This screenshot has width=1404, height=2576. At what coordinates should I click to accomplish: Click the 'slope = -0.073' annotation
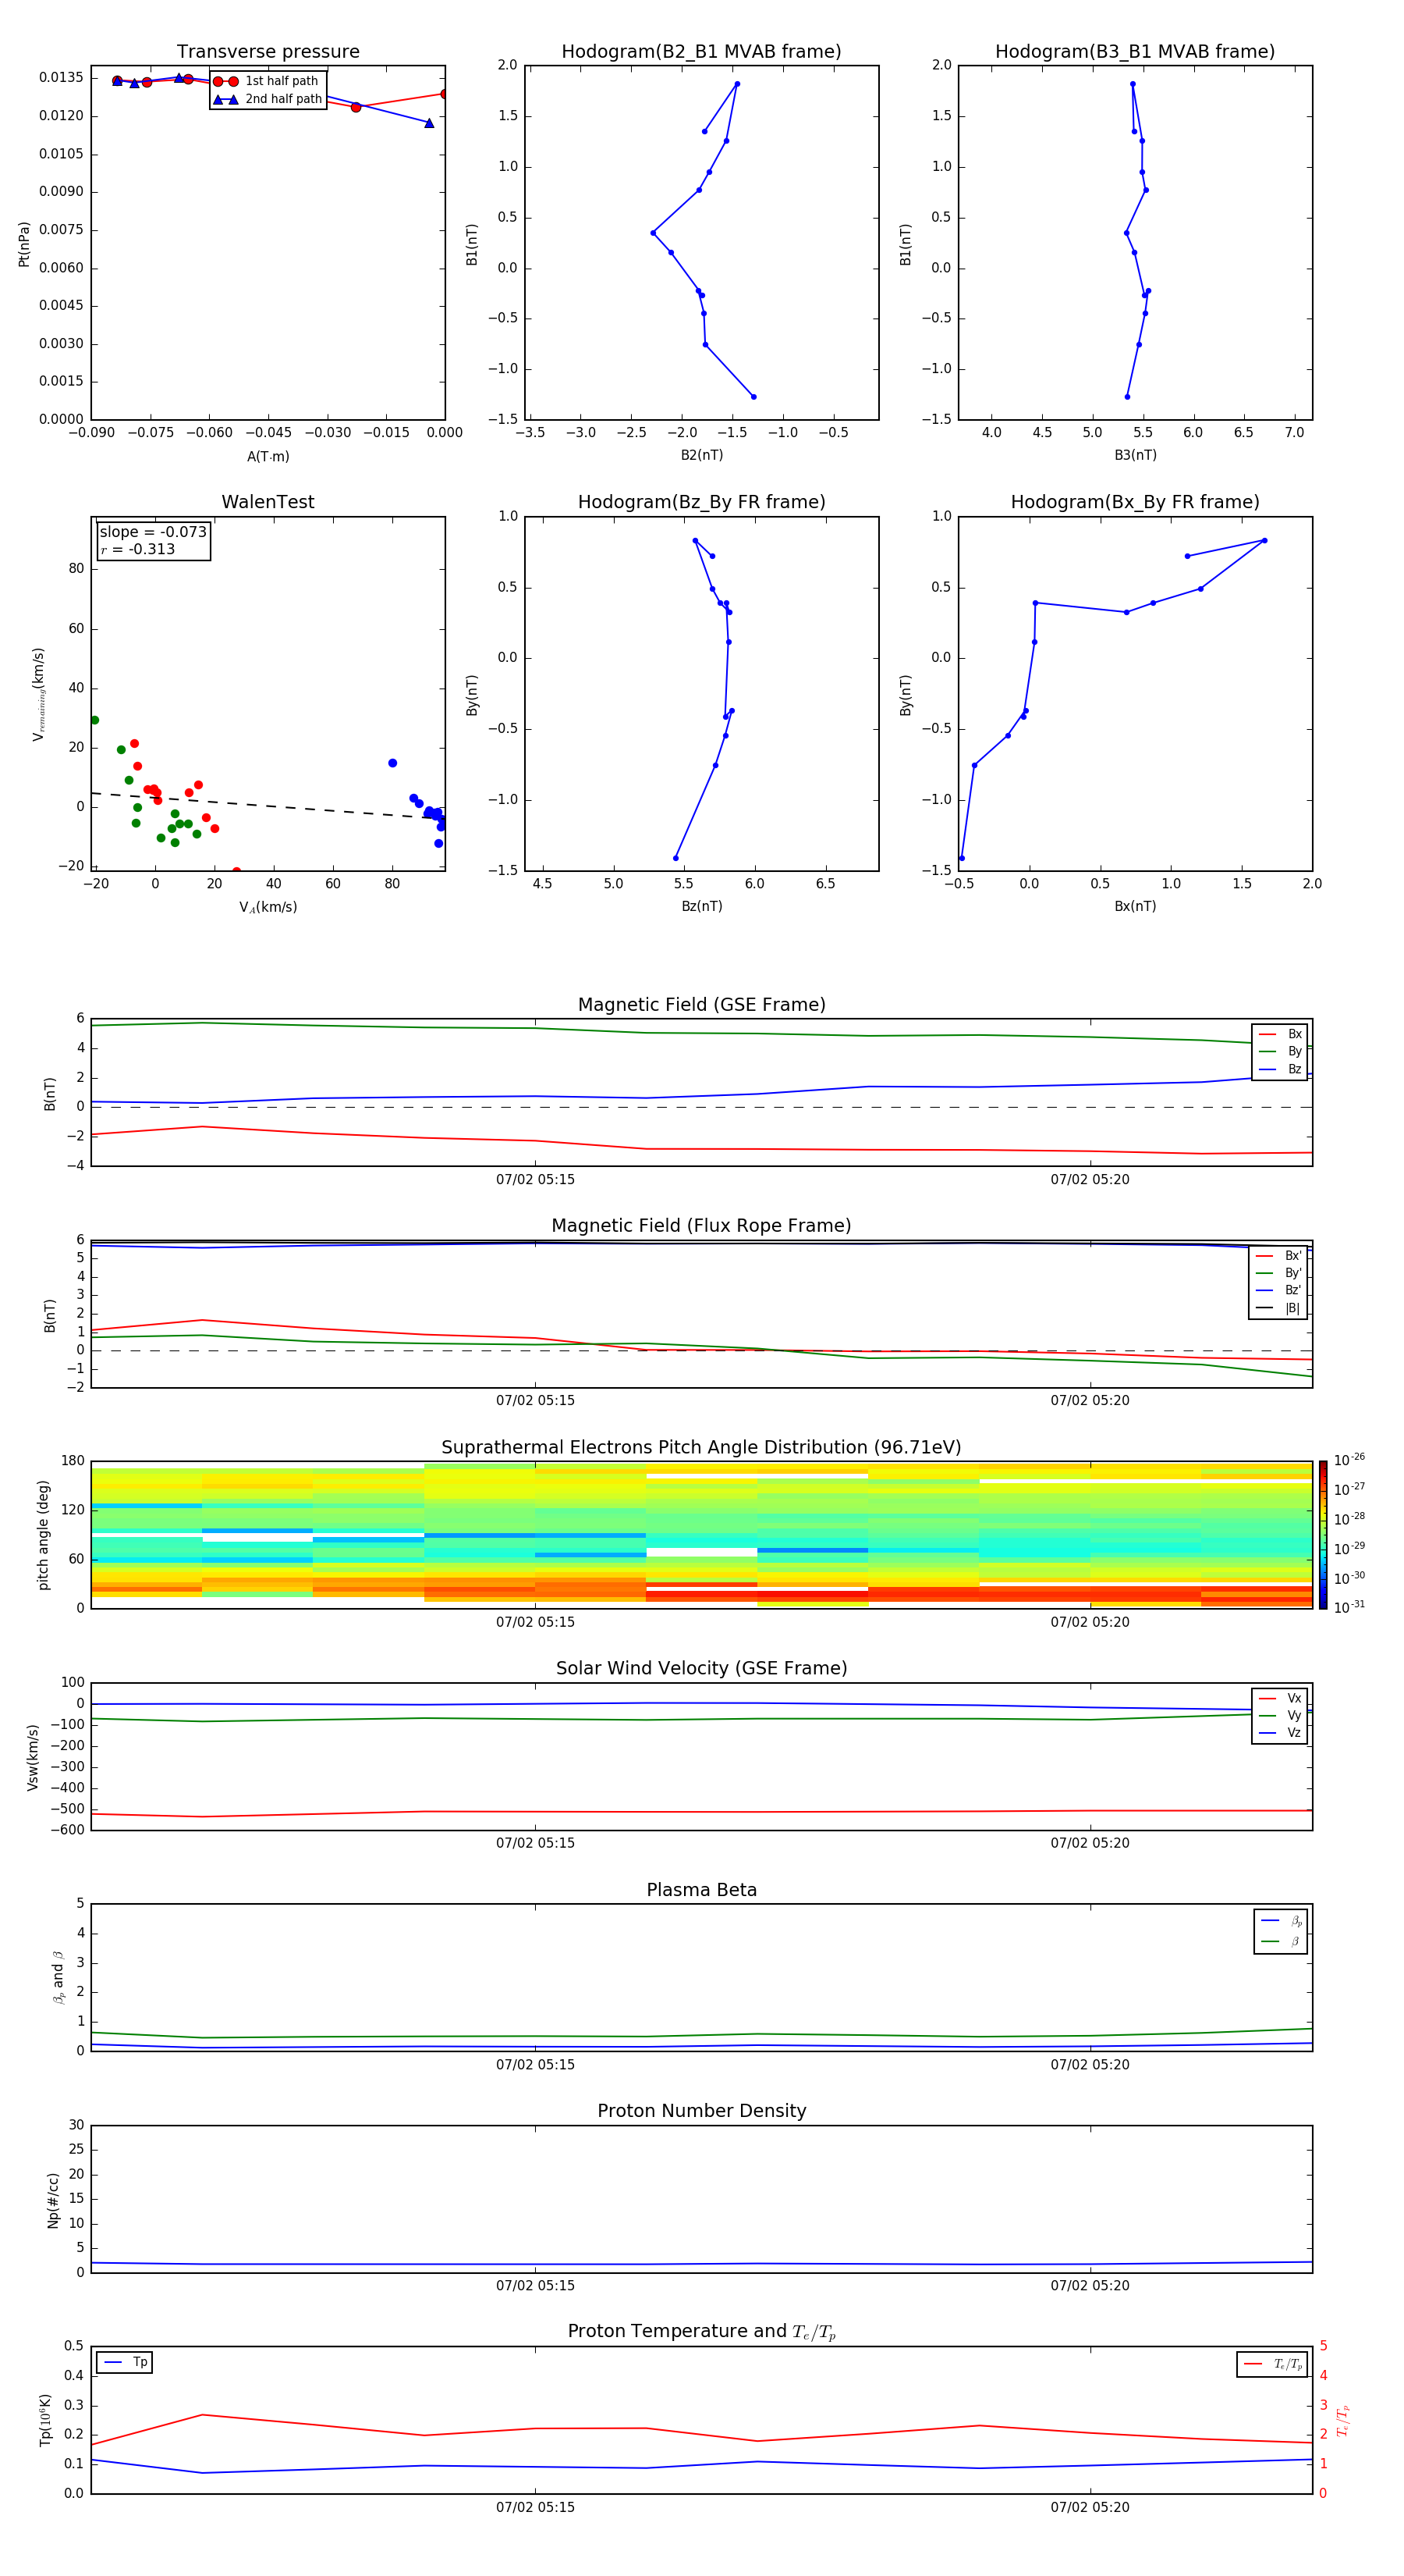tap(153, 532)
